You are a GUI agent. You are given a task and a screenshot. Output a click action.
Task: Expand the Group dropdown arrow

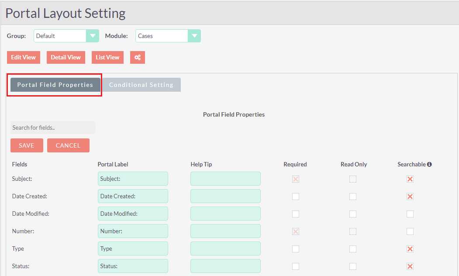[92, 36]
